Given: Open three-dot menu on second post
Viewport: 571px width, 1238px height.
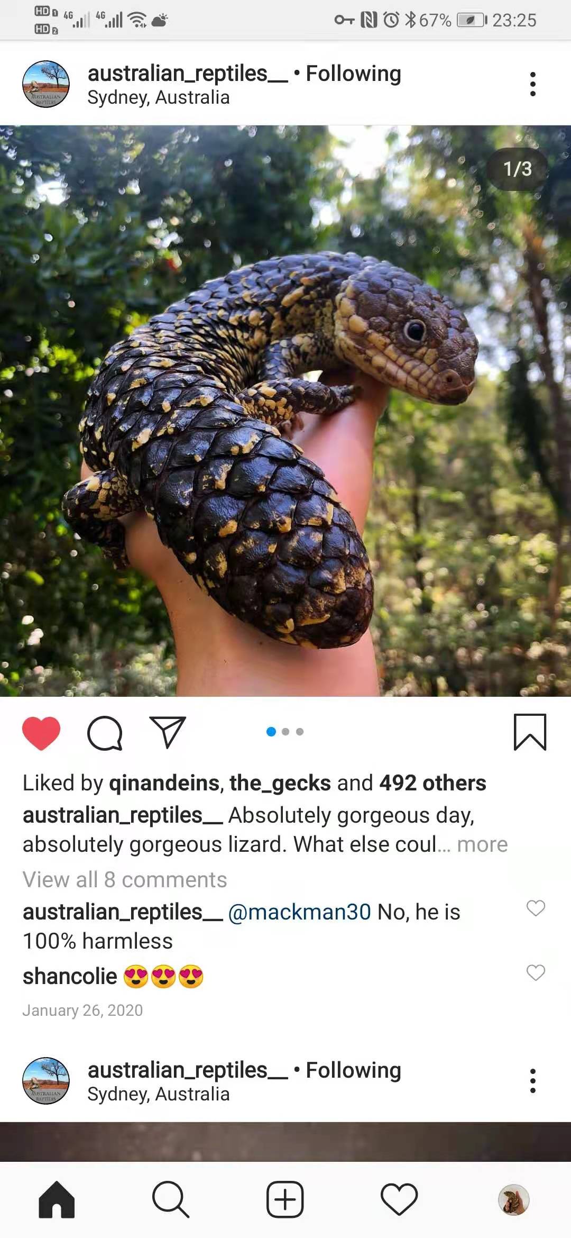Looking at the screenshot, I should click(532, 1081).
